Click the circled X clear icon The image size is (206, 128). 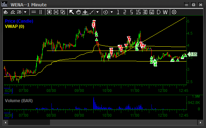(174, 12)
